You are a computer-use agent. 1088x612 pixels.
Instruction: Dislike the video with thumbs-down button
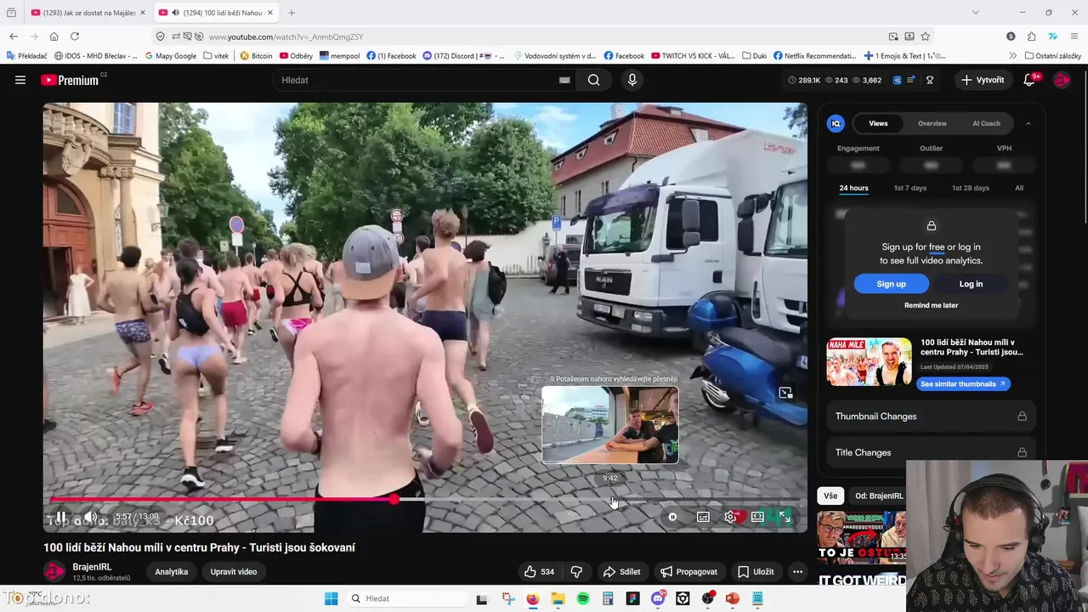576,572
